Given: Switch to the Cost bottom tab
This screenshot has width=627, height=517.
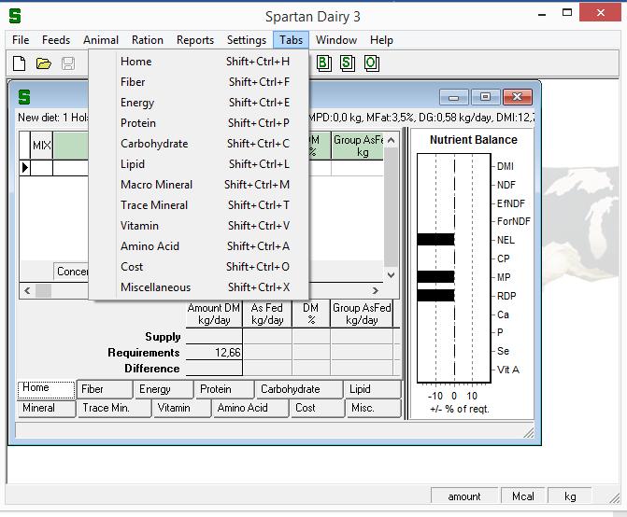Looking at the screenshot, I should click(x=317, y=409).
